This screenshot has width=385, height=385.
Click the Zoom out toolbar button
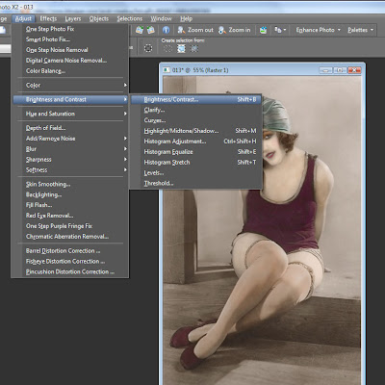[x=195, y=30]
